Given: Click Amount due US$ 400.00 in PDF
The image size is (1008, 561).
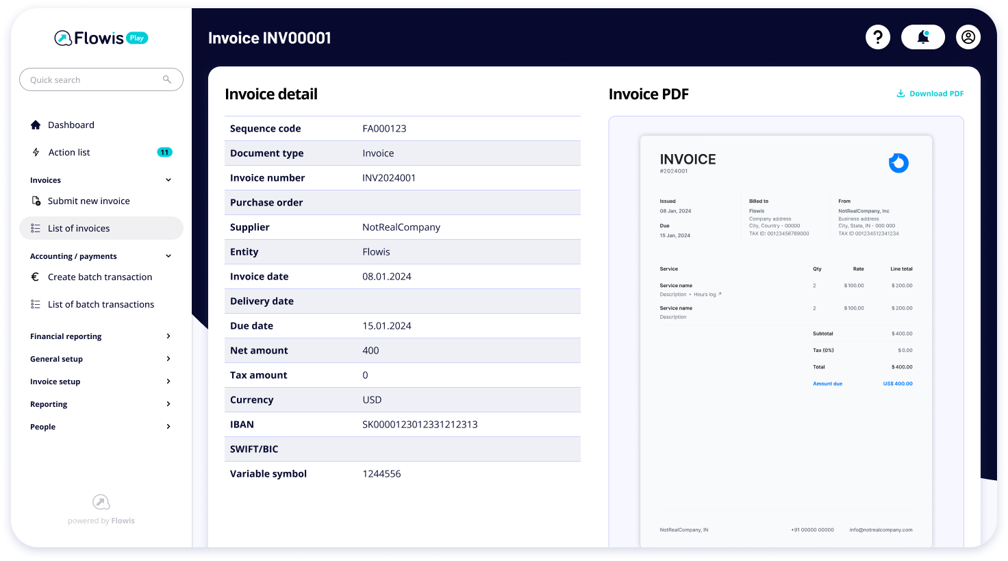Looking at the screenshot, I should click(x=863, y=384).
